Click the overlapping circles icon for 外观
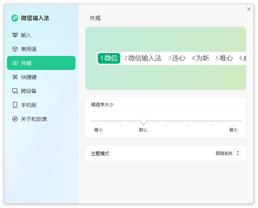 click(x=15, y=63)
